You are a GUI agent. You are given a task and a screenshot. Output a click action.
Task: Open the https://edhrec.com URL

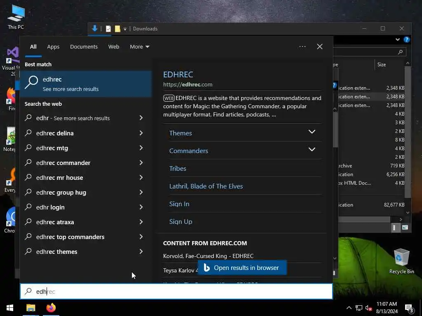pyautogui.click(x=188, y=84)
